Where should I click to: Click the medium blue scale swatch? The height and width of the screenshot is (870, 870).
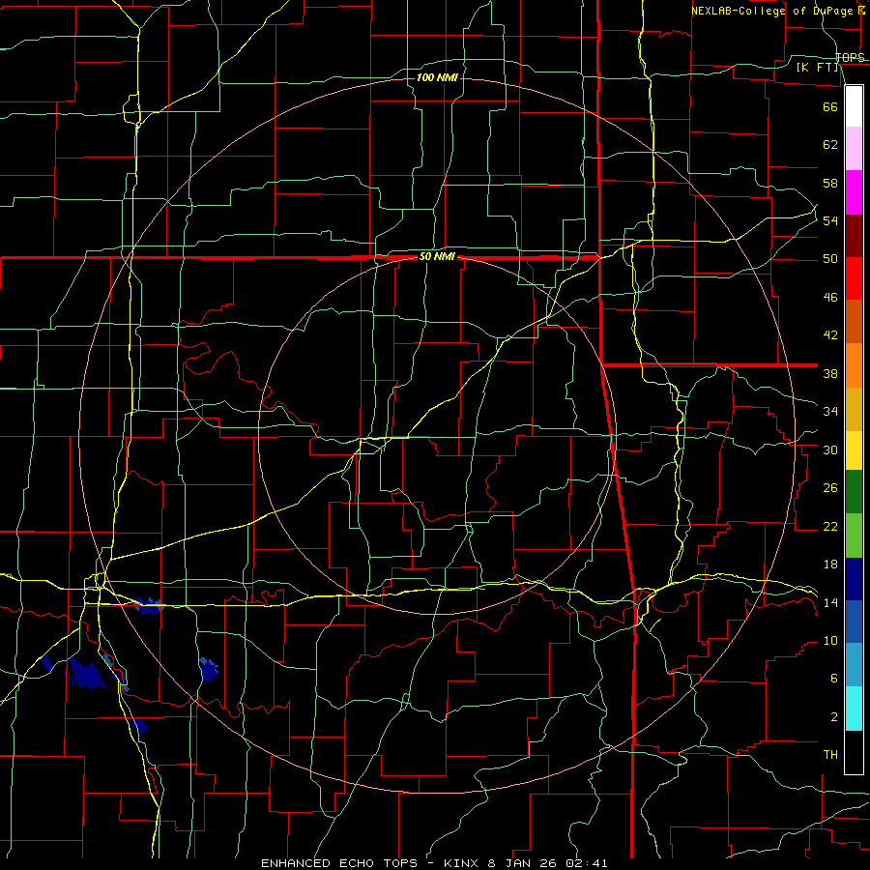pos(854,622)
